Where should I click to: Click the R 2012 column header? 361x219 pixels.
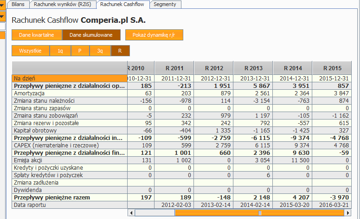(214, 68)
